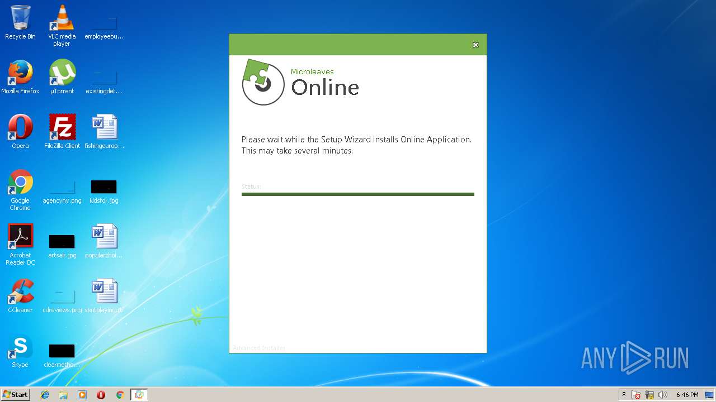Launch FileZilla Client desktop shortcut
The width and height of the screenshot is (716, 402).
tap(62, 132)
